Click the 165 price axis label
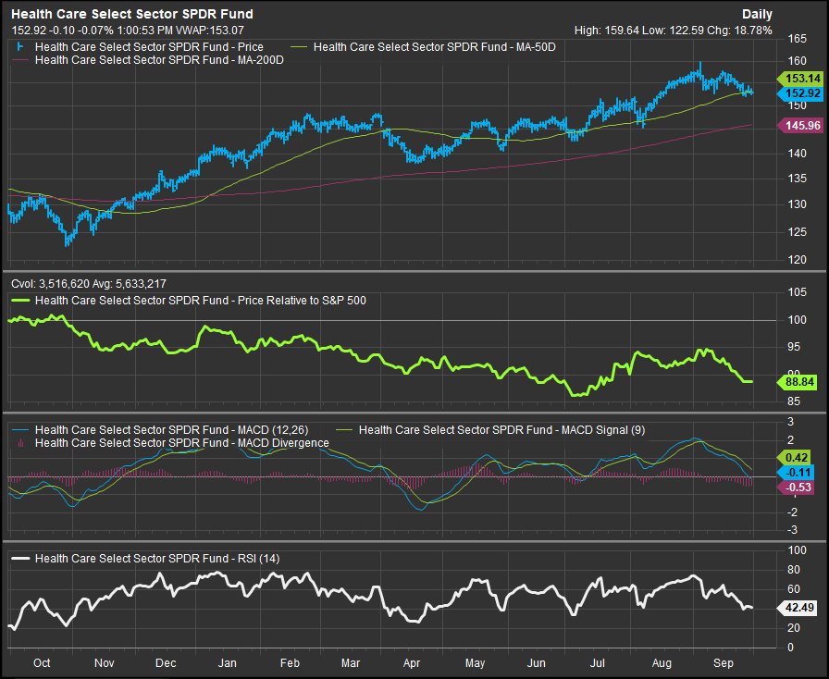The width and height of the screenshot is (829, 679). (798, 39)
